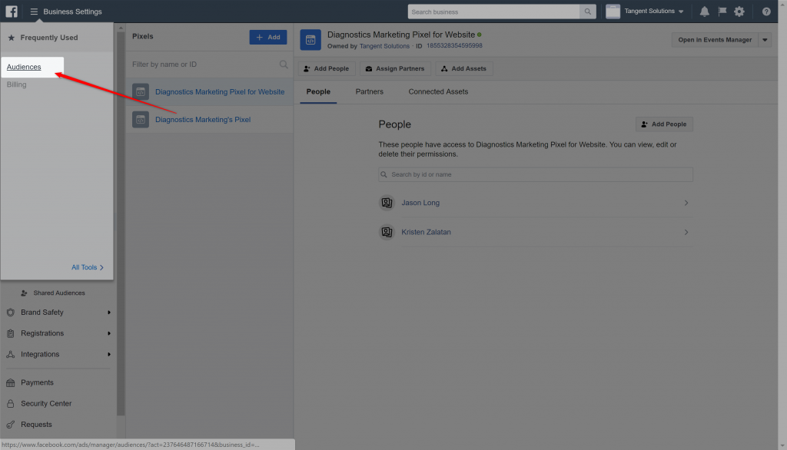Open notifications bell icon
The height and width of the screenshot is (450, 787).
coord(704,12)
